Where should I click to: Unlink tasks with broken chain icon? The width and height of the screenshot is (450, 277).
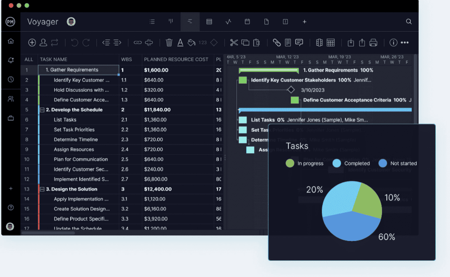pos(149,42)
